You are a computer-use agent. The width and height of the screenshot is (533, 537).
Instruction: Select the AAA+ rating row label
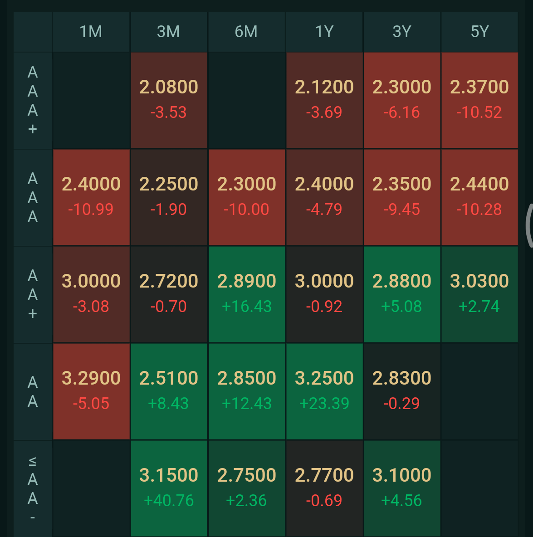(x=33, y=100)
